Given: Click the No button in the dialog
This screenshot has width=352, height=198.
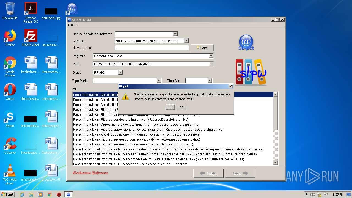Looking at the screenshot, I should pyautogui.click(x=181, y=107).
